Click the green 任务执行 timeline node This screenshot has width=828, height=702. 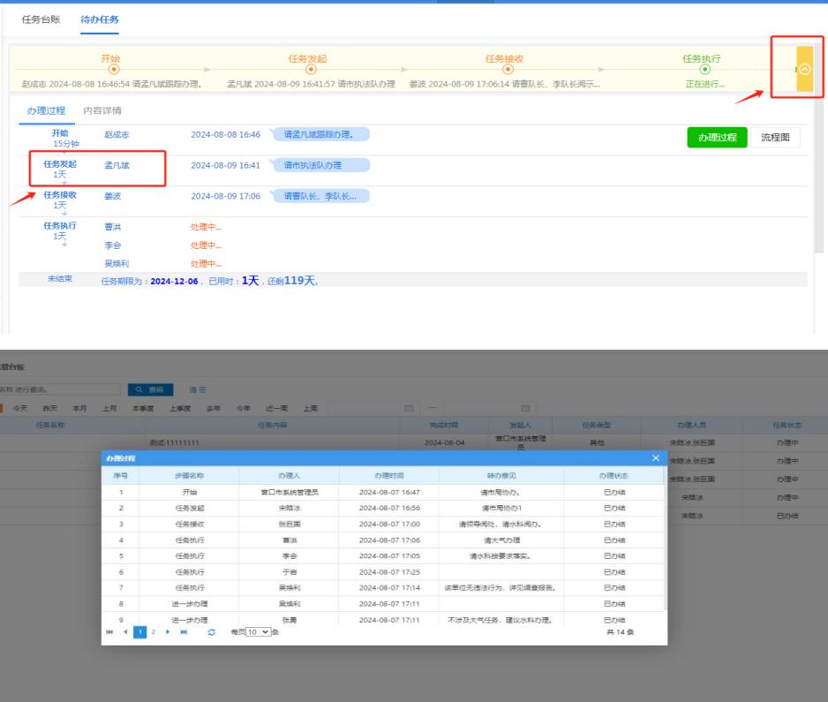pyautogui.click(x=703, y=69)
